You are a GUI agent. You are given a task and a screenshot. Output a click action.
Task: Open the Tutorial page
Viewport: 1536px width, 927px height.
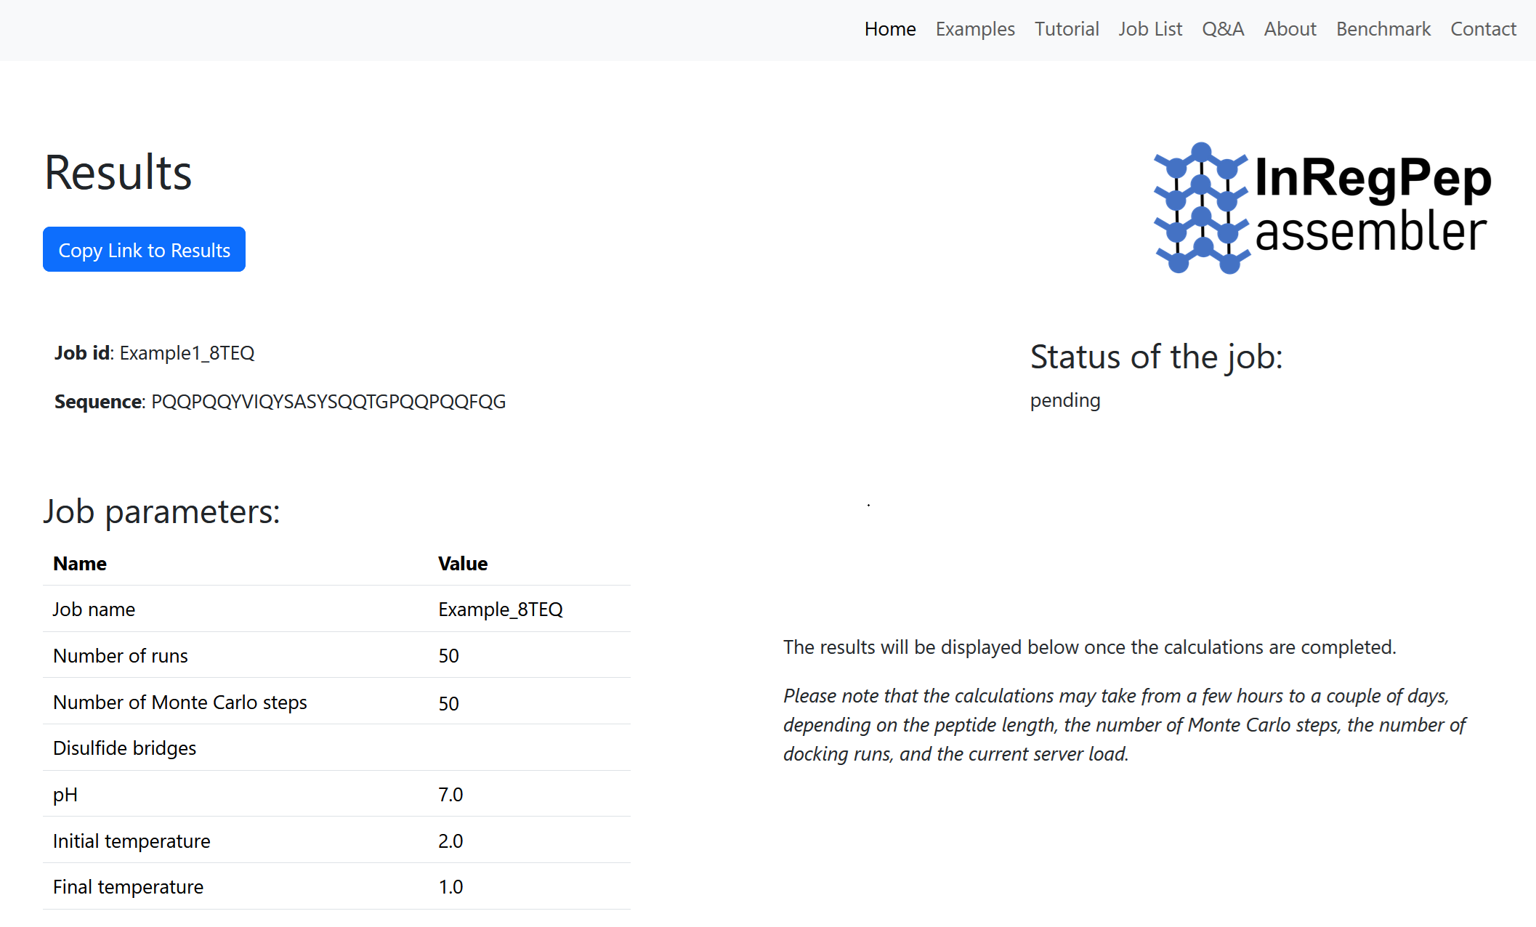click(x=1067, y=29)
